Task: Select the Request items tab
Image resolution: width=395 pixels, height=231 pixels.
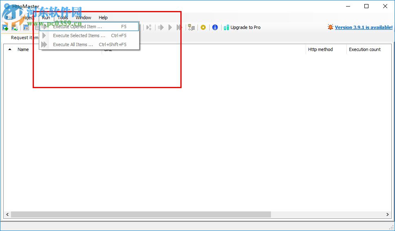Action: coord(24,38)
